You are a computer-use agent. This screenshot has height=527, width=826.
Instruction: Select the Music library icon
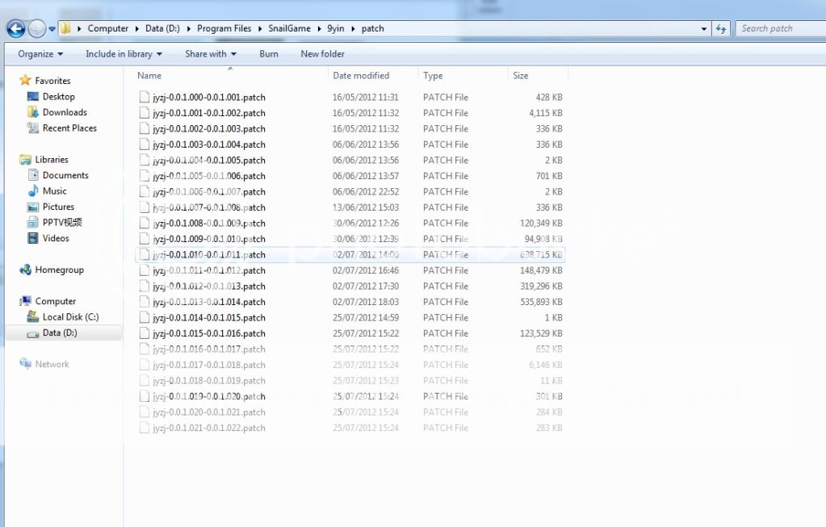(x=33, y=191)
